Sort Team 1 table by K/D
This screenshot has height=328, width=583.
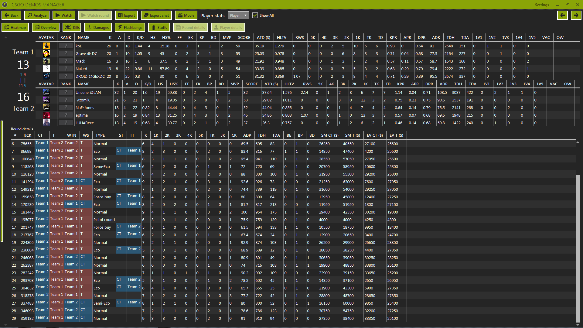click(x=140, y=38)
